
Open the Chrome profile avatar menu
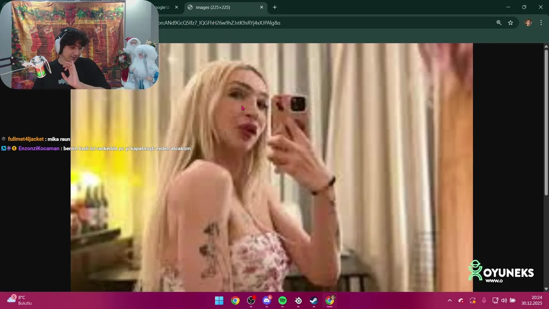coord(528,23)
